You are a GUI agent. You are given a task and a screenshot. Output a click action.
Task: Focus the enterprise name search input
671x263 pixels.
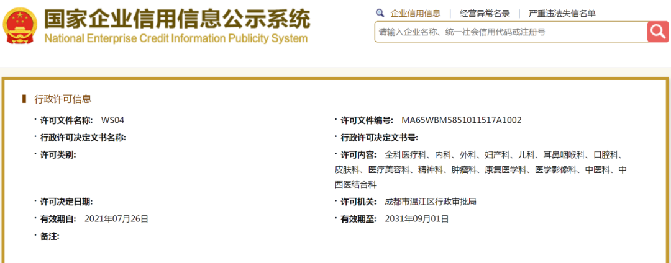511,32
